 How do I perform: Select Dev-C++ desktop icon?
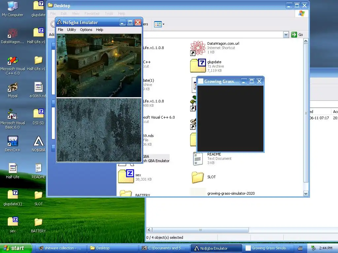[x=13, y=144]
